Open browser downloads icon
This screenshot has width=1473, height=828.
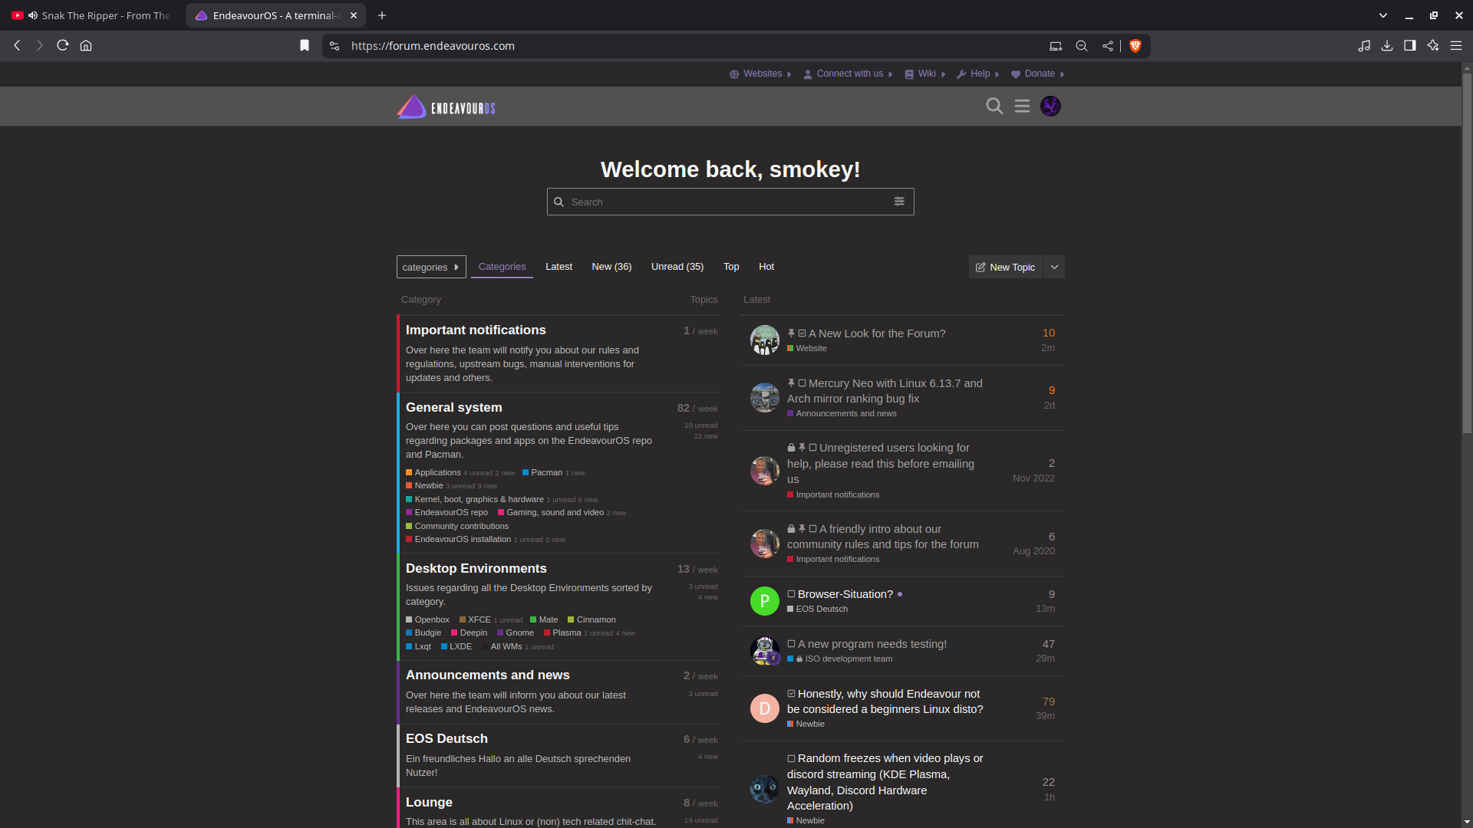click(1387, 46)
